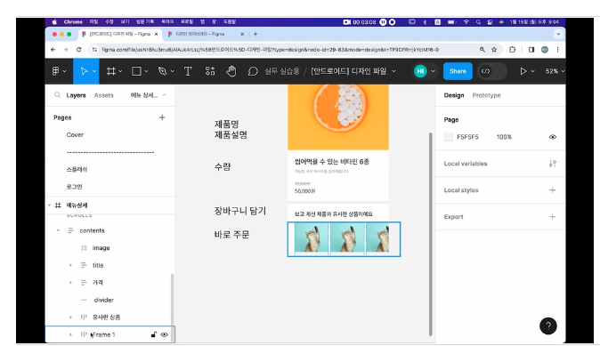
Task: Toggle lock on Frame 1 layer
Action: pyautogui.click(x=153, y=334)
